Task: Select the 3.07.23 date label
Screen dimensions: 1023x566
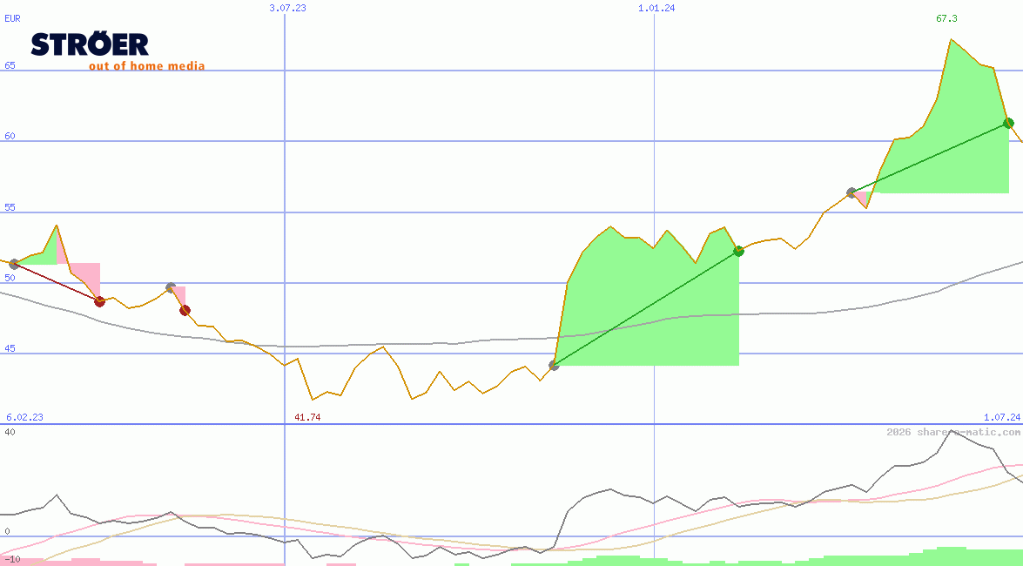Action: [287, 8]
